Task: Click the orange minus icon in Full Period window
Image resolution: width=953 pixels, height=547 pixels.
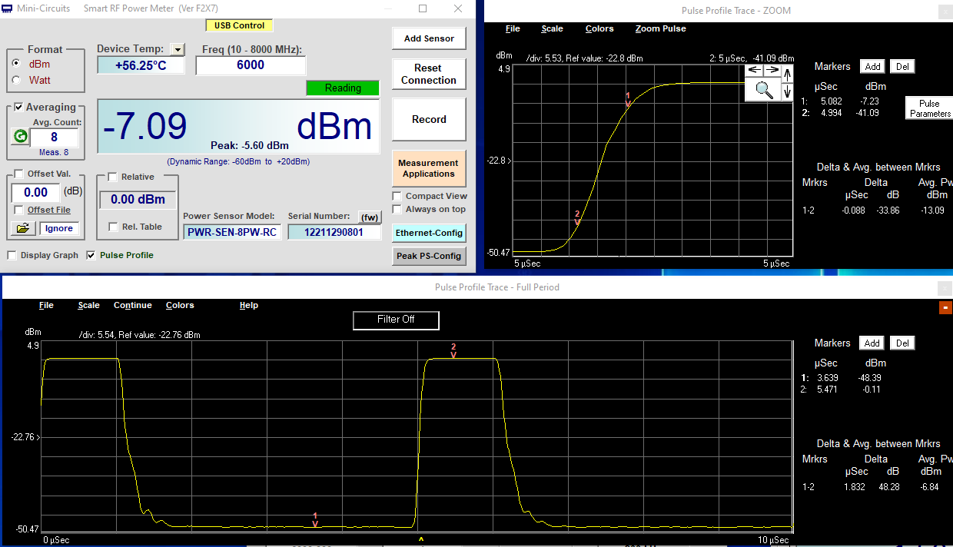Action: (945, 307)
